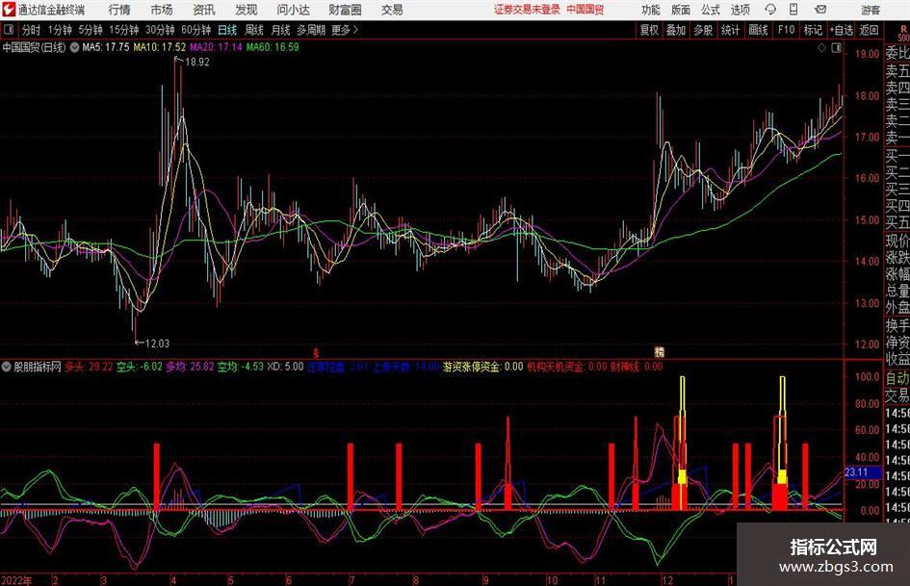Open the 行情 menu
Image resolution: width=910 pixels, height=586 pixels.
119,10
